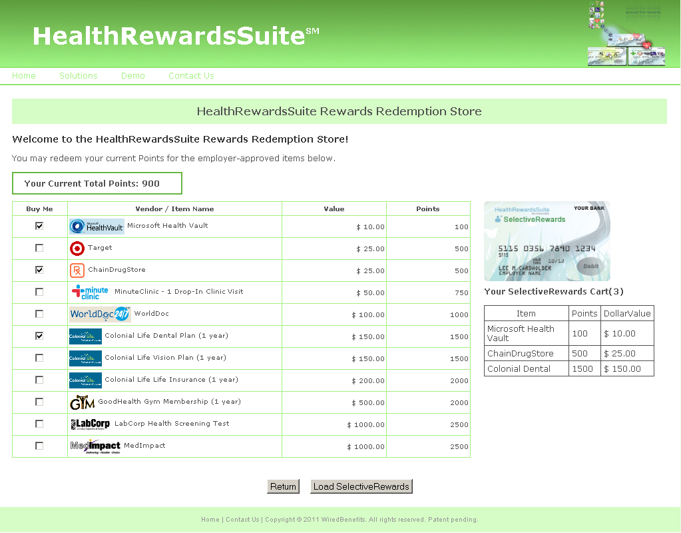Click the Your Current Total Points box
Screen dimensions: 681x533
(97, 183)
